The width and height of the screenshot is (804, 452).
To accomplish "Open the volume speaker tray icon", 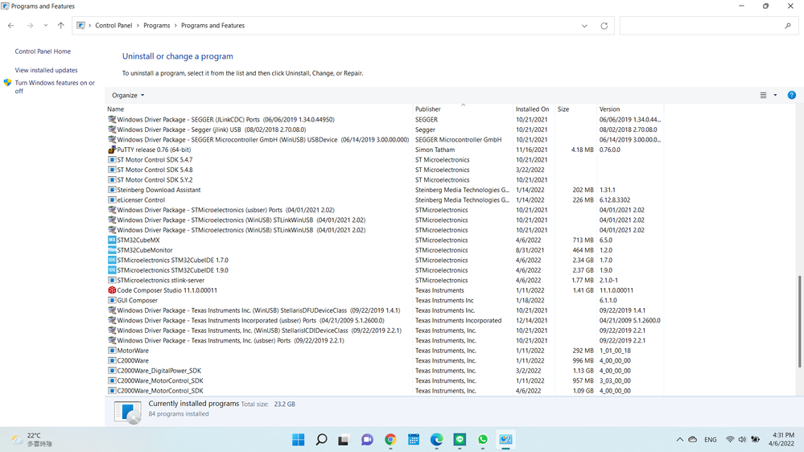I will coord(742,439).
